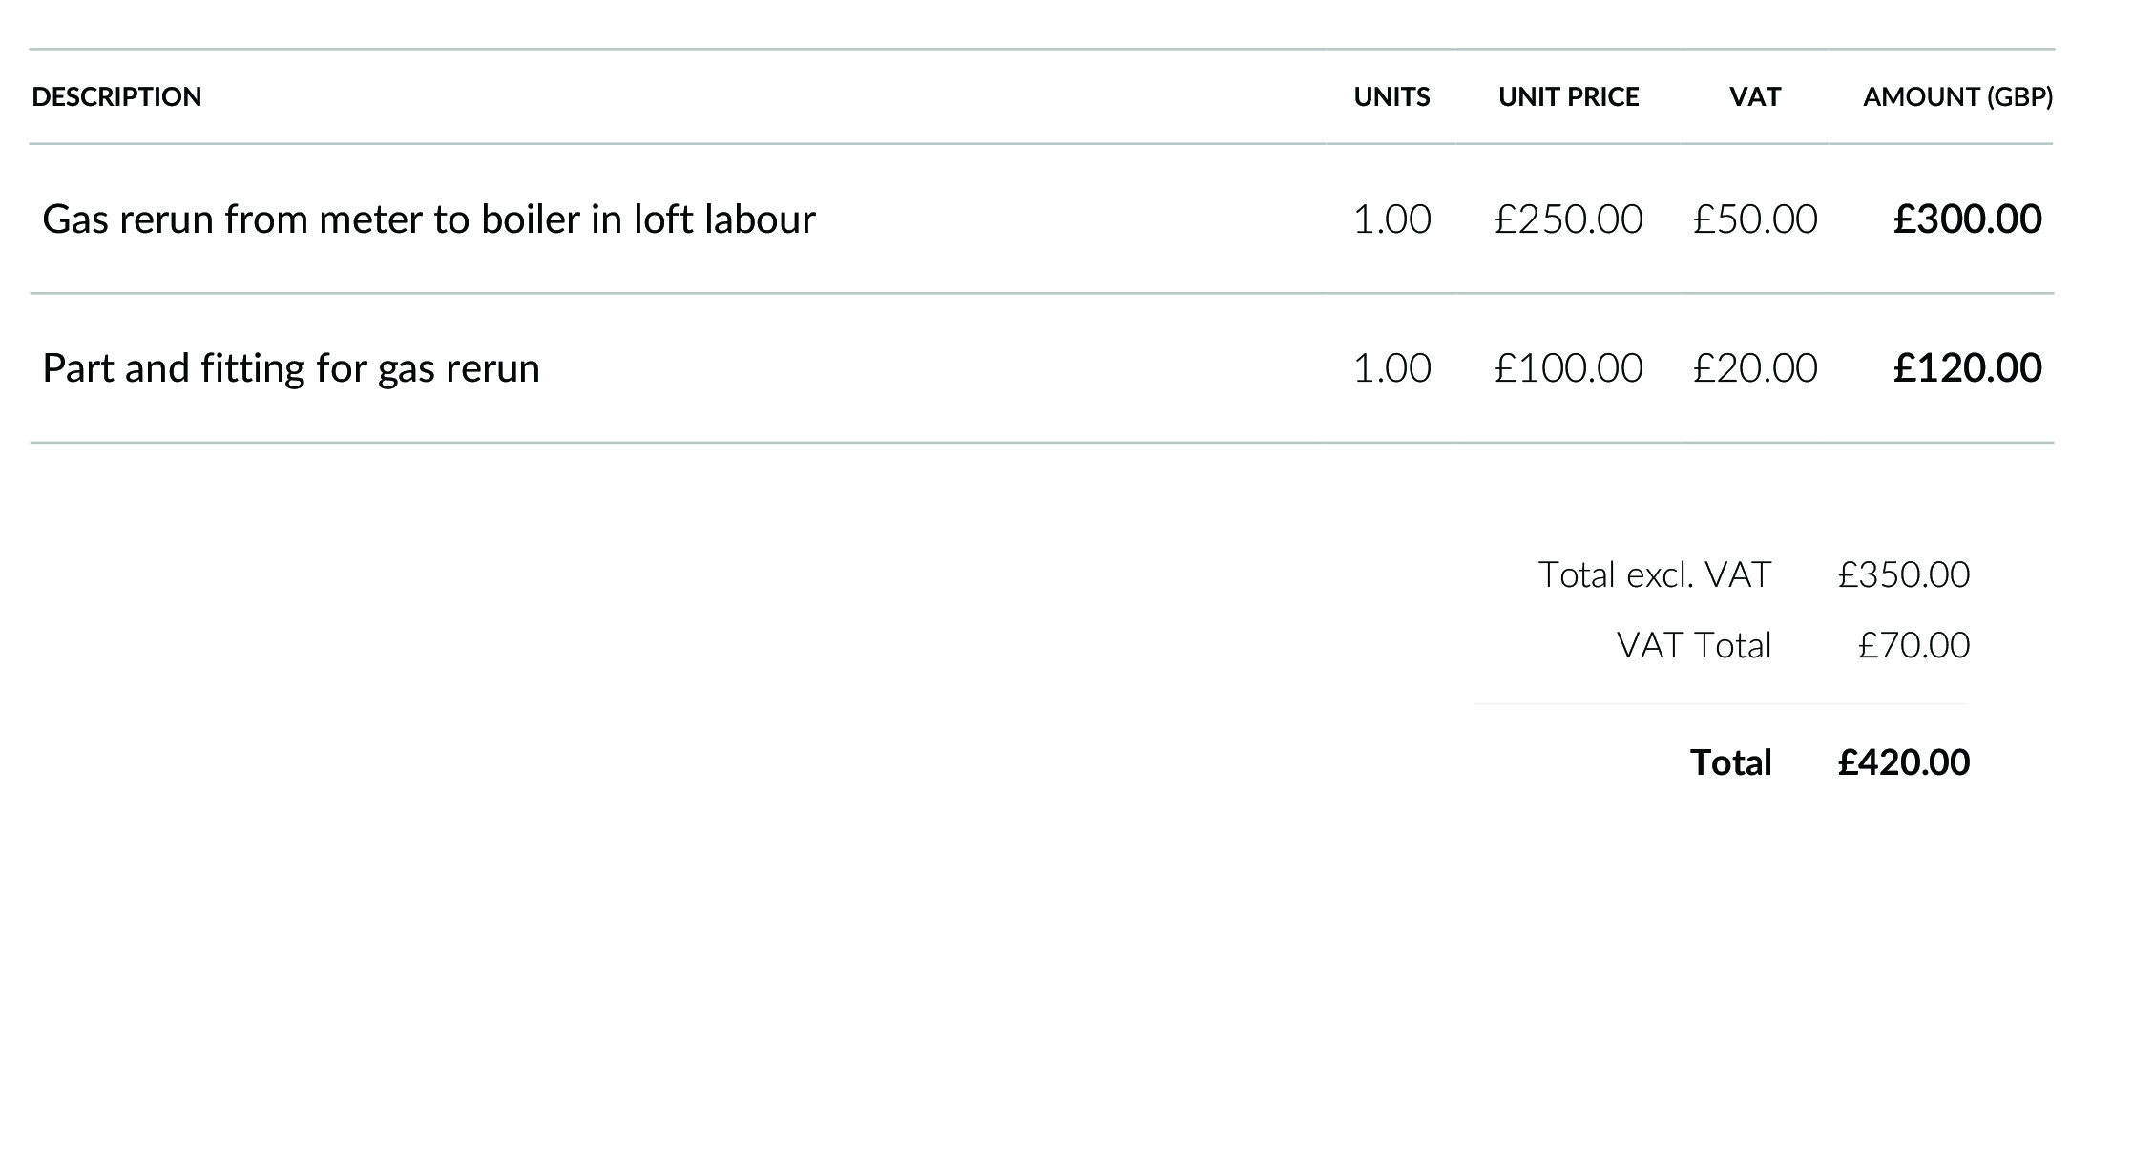Click the £250.00 unit price

tap(1568, 219)
